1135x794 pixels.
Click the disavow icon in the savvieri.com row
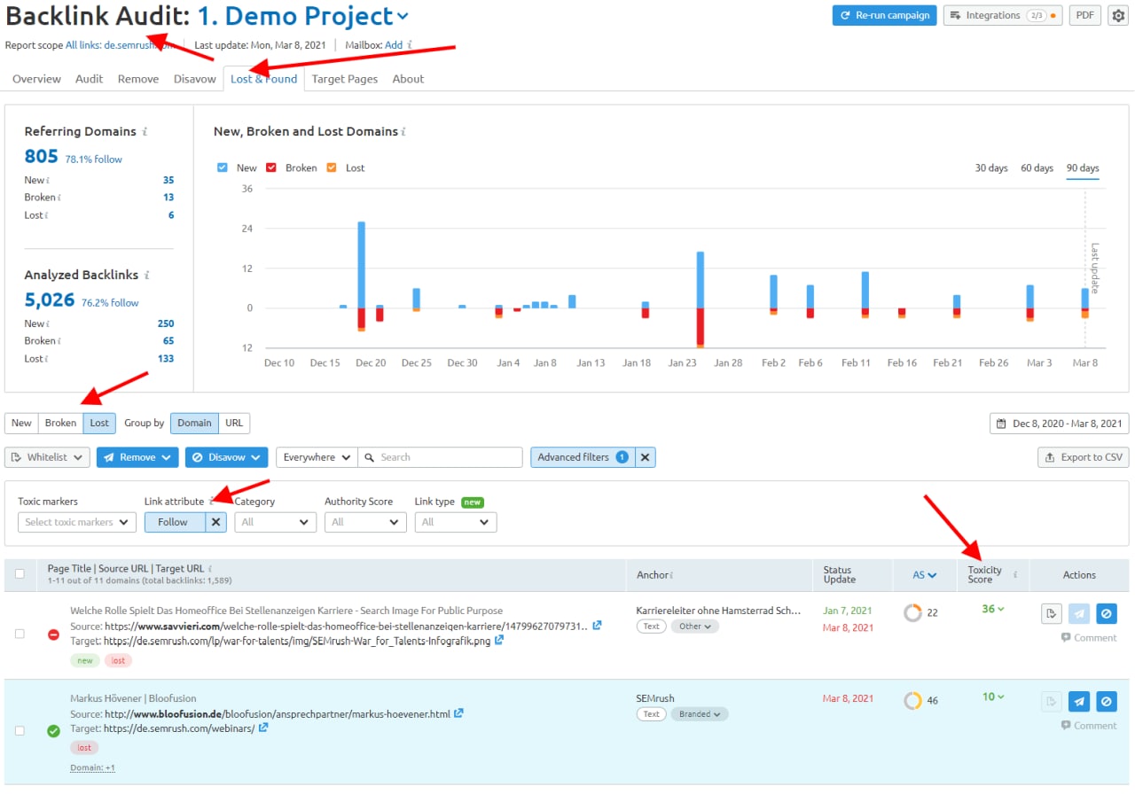pos(1106,613)
